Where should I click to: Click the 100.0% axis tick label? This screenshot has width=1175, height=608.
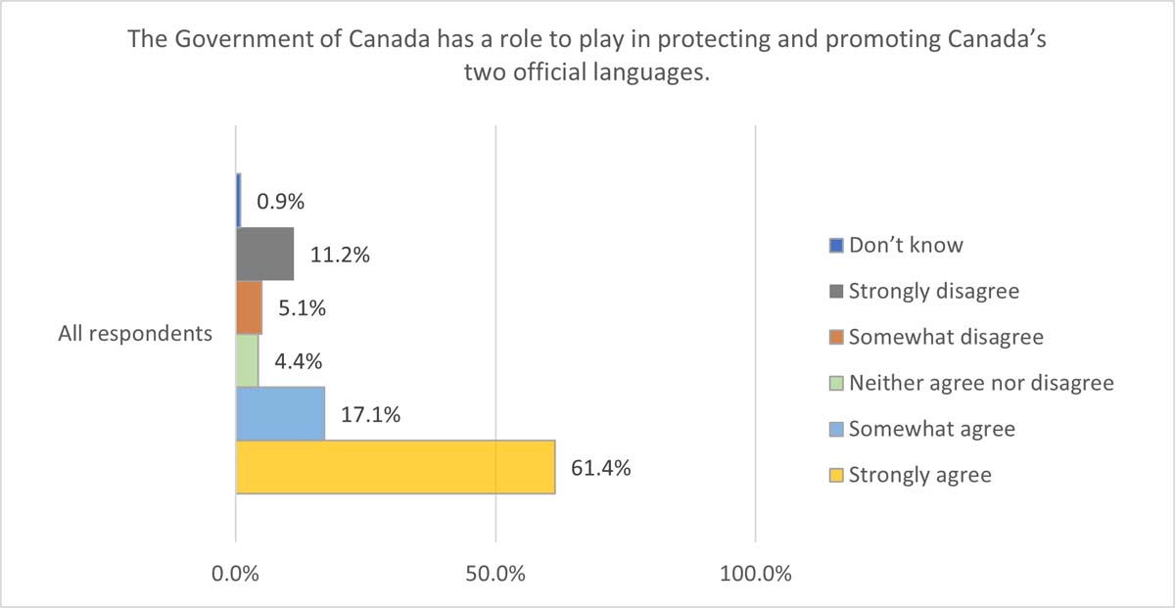click(756, 574)
